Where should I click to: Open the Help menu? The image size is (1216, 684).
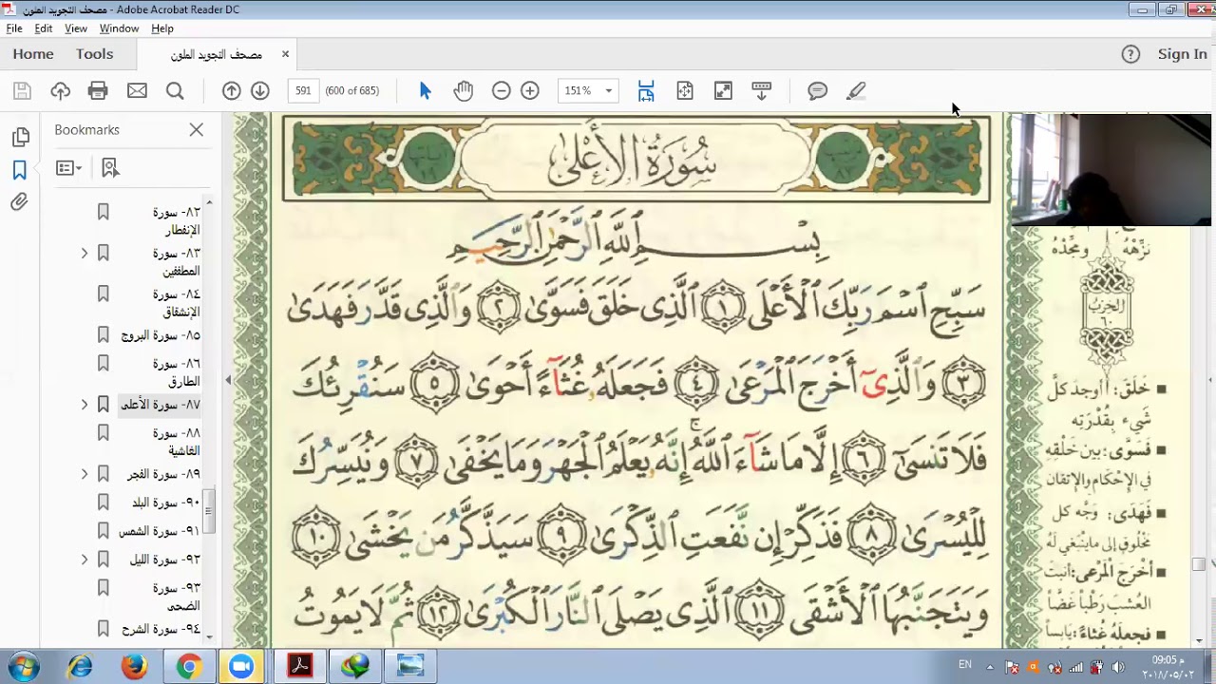coord(162,28)
